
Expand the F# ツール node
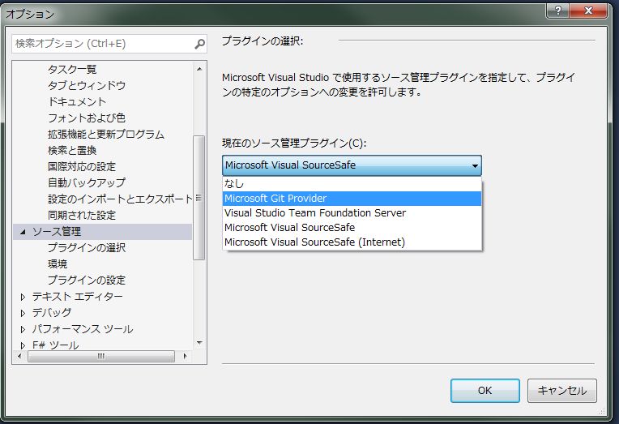click(23, 345)
